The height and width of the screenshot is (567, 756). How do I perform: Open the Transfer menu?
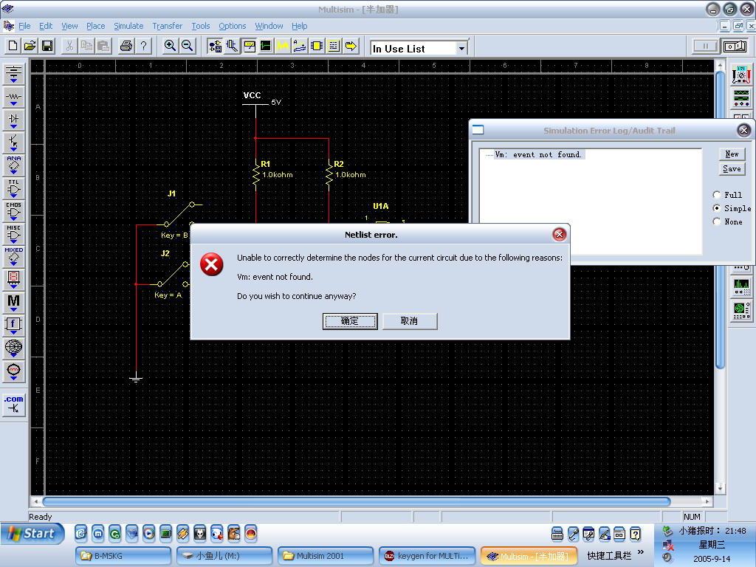(x=168, y=26)
